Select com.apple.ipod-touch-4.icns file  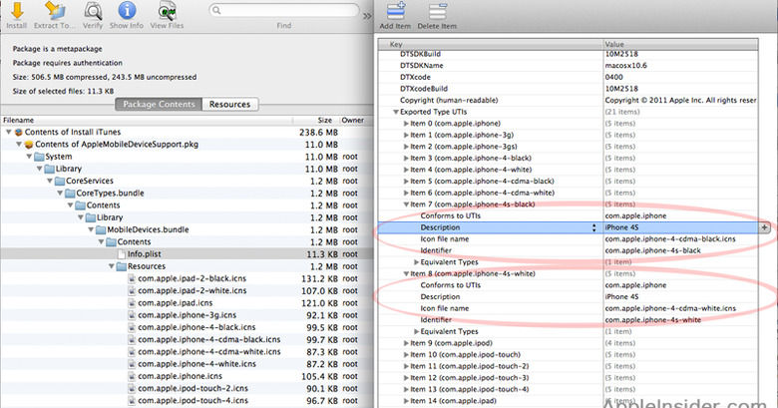coord(187,401)
